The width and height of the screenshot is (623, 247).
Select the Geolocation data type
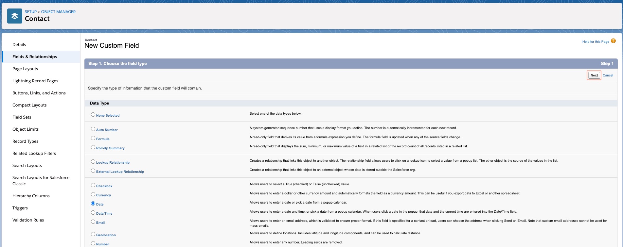[93, 234]
